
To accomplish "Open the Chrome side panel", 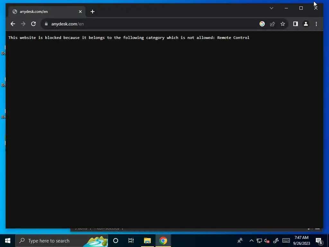I will (x=296, y=24).
